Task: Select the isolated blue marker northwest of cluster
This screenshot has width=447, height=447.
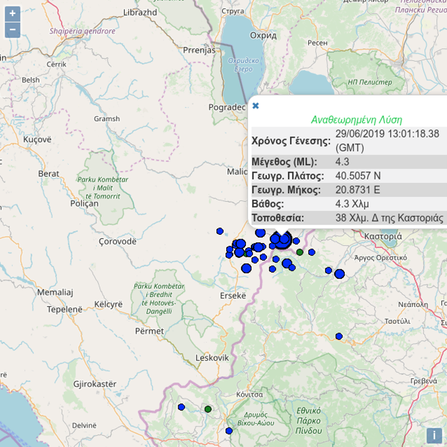Action: click(x=220, y=231)
